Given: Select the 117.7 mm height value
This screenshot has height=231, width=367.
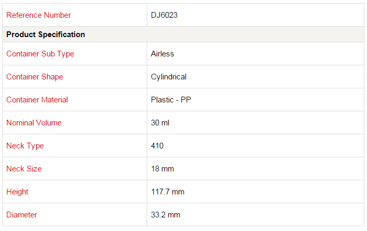Looking at the screenshot, I should click(168, 192).
